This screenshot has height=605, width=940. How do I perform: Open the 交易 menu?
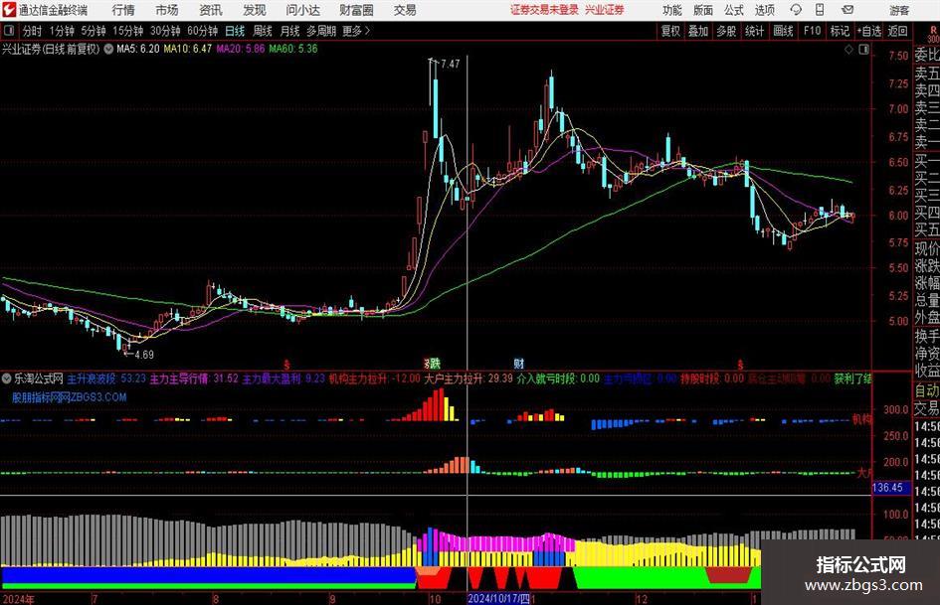click(x=405, y=10)
